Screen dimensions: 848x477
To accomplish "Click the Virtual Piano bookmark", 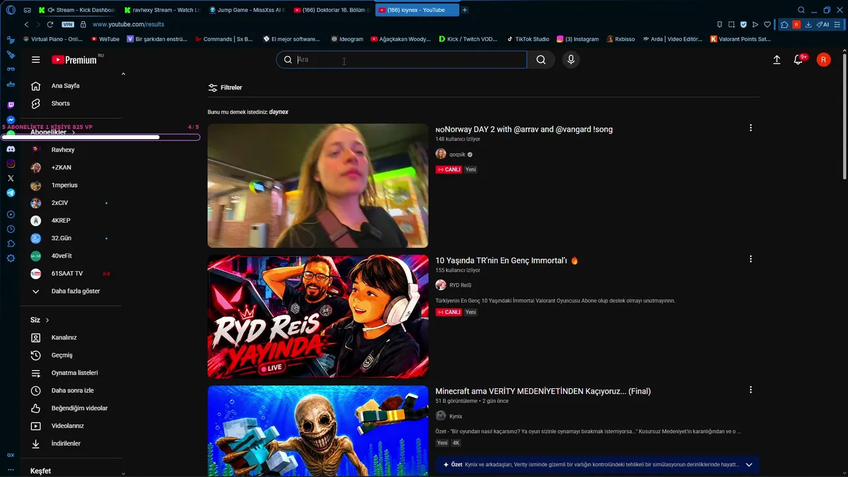I will pyautogui.click(x=52, y=39).
